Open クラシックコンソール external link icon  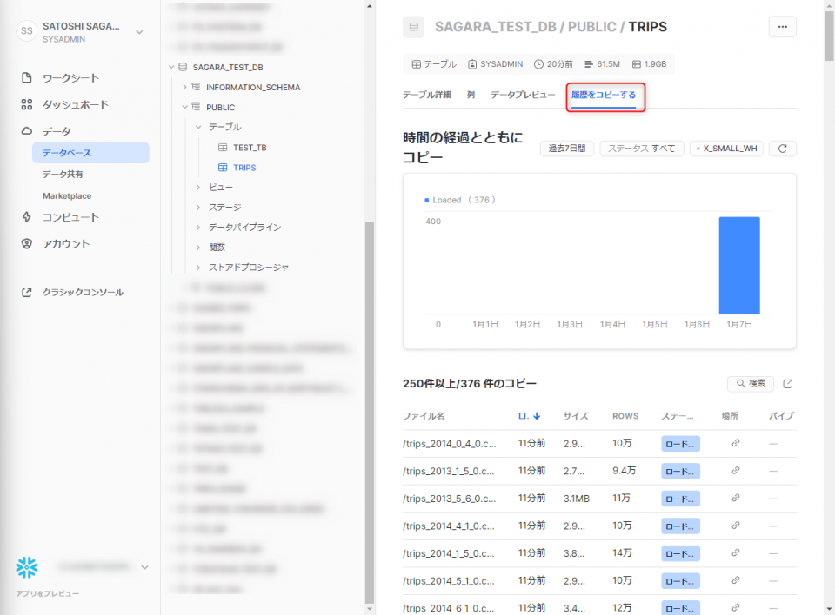tap(27, 292)
